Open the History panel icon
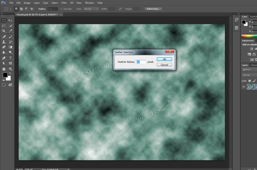Screen dimensions: 257x170 pos(236,20)
